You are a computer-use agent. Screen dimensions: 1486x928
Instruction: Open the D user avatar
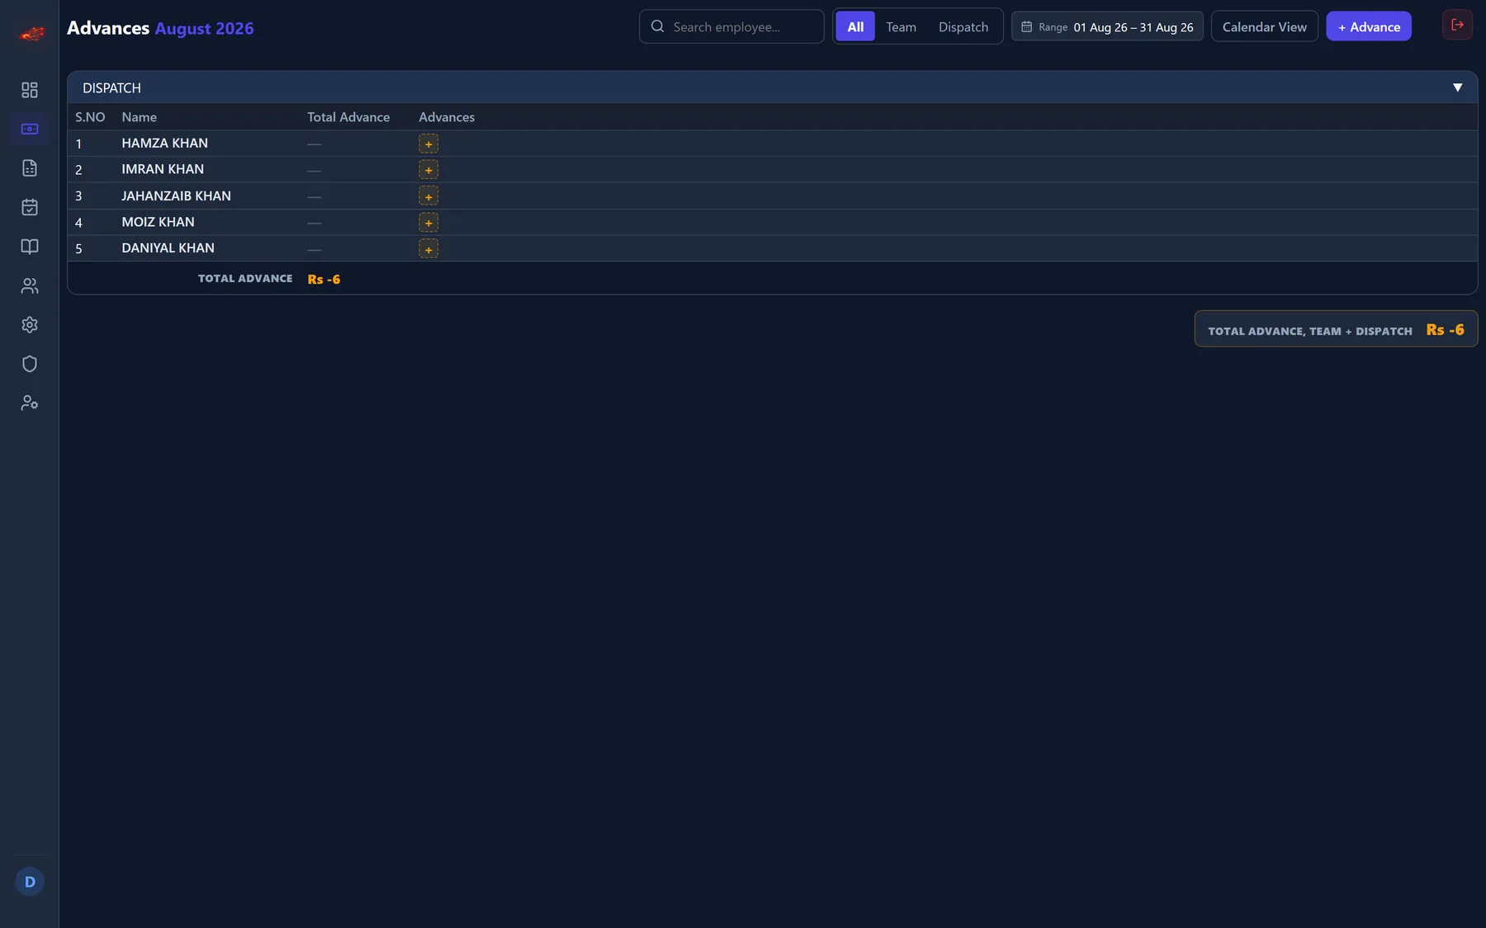point(30,882)
